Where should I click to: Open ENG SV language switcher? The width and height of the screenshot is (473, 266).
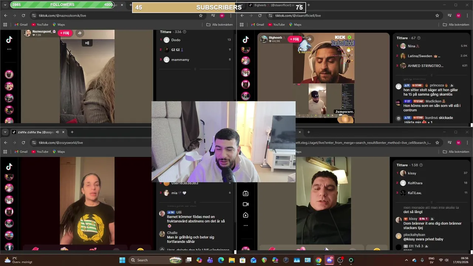(x=431, y=260)
